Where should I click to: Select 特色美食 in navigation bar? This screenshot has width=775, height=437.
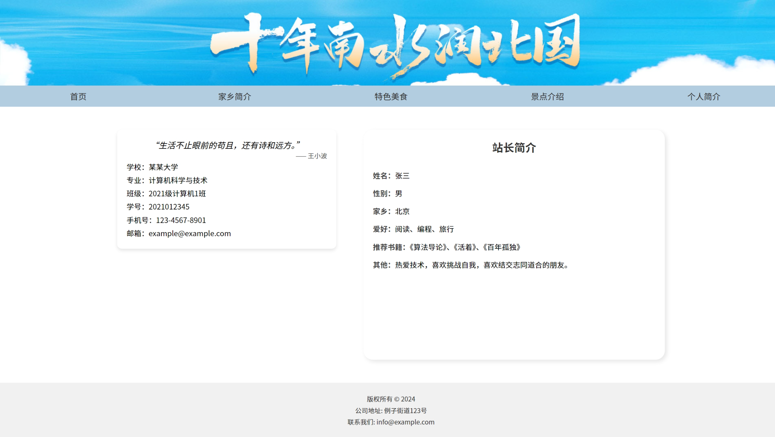(x=391, y=96)
